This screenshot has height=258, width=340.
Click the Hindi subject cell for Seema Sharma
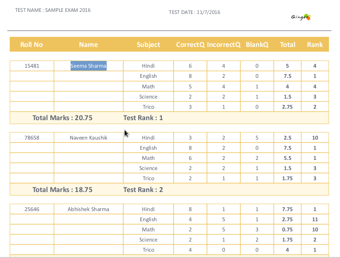coord(148,66)
